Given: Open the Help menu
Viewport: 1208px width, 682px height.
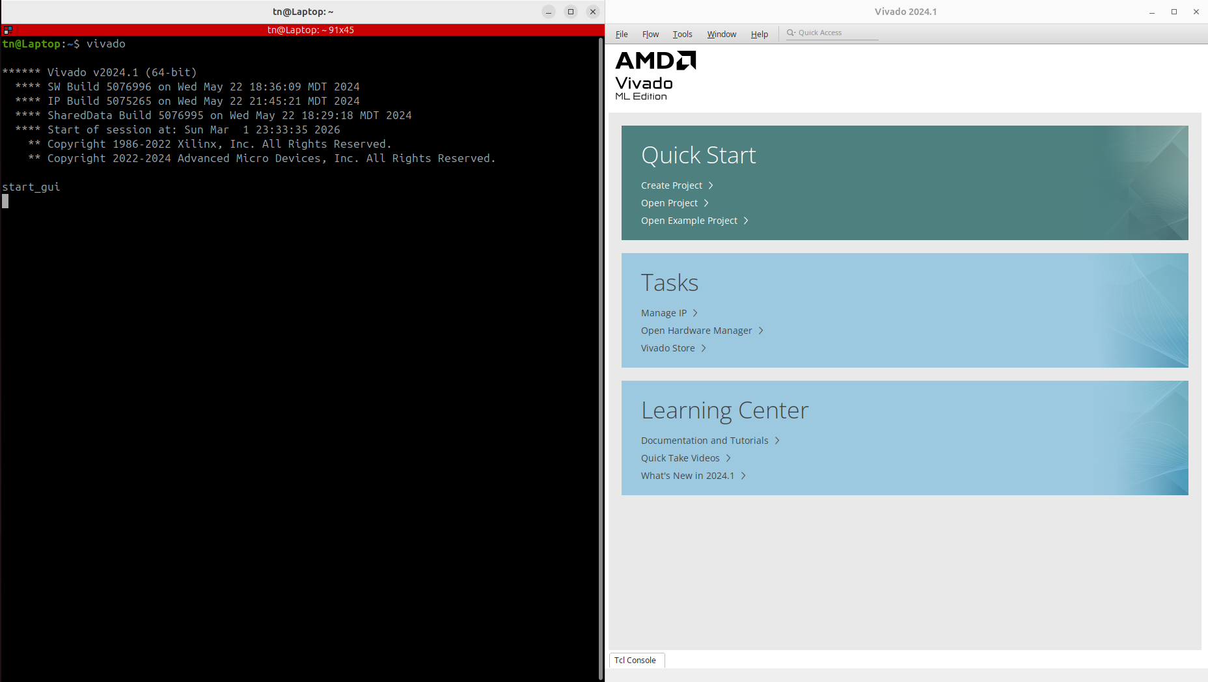Looking at the screenshot, I should pos(759,34).
